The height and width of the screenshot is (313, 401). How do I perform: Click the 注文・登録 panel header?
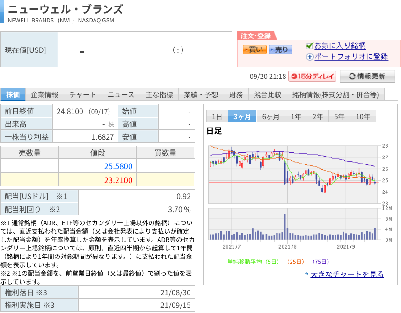[x=256, y=36]
